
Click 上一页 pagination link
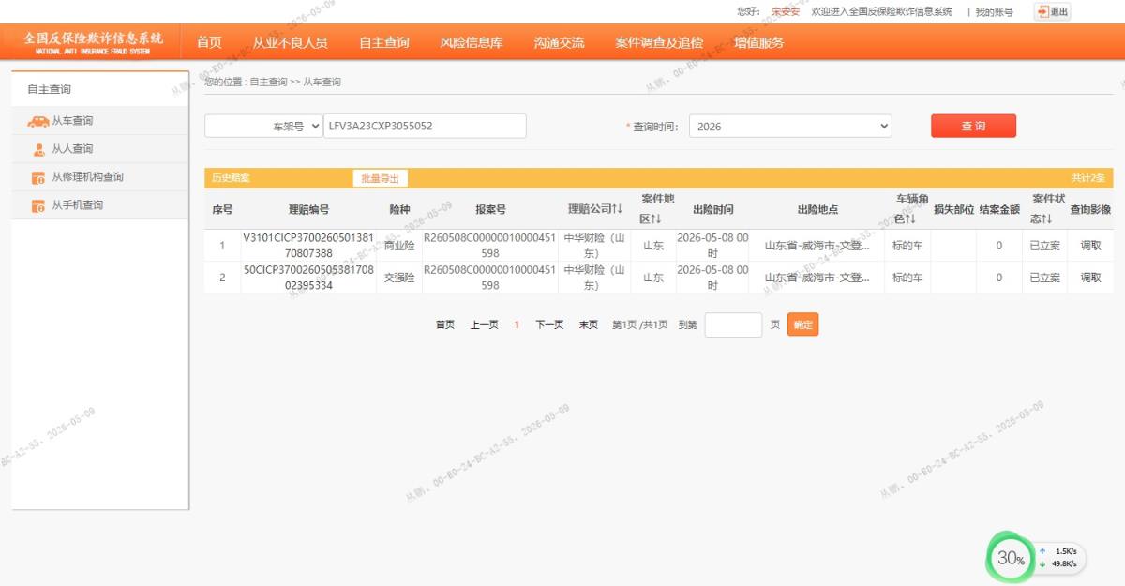click(x=484, y=324)
